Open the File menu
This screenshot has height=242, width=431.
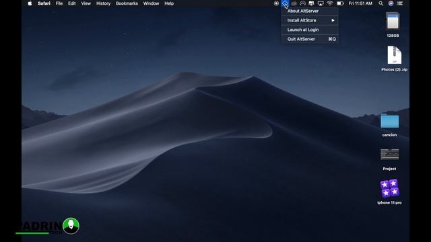click(59, 3)
